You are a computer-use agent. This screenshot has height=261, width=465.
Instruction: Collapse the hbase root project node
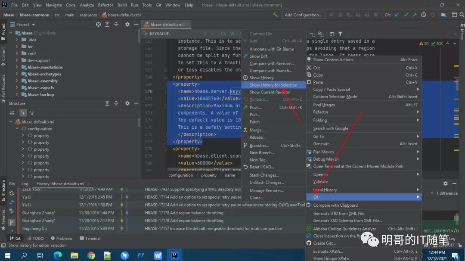[x=11, y=33]
